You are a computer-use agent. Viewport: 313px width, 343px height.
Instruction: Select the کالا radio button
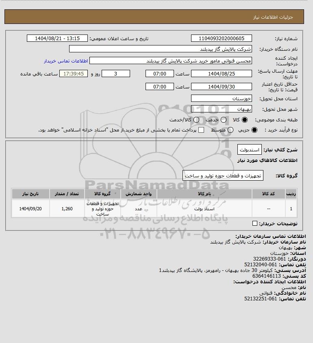(x=244, y=120)
